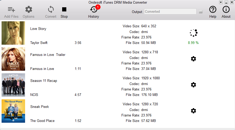Open settings gear for Sneak Peek
Viewport: 235px width, 130px height.
(193, 111)
